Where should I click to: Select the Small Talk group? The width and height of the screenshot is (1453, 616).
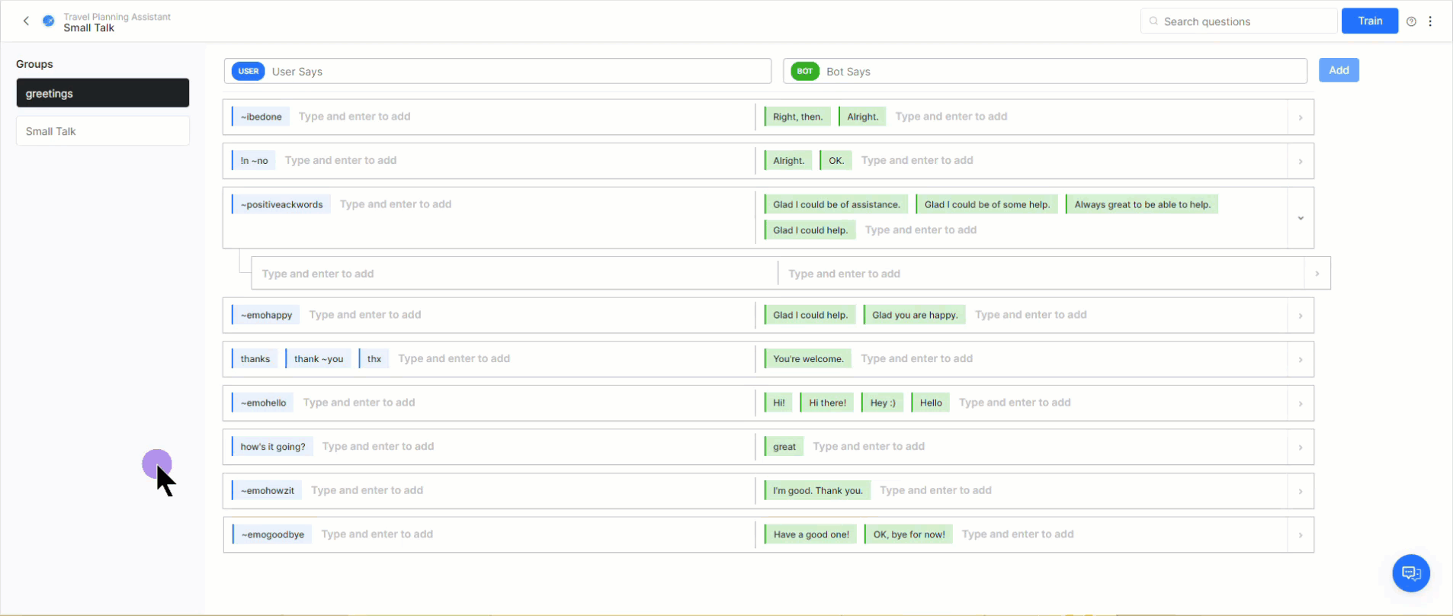[102, 131]
